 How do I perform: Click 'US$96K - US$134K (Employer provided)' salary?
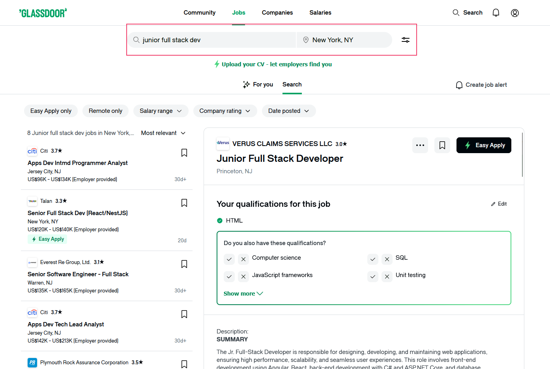tap(72, 180)
